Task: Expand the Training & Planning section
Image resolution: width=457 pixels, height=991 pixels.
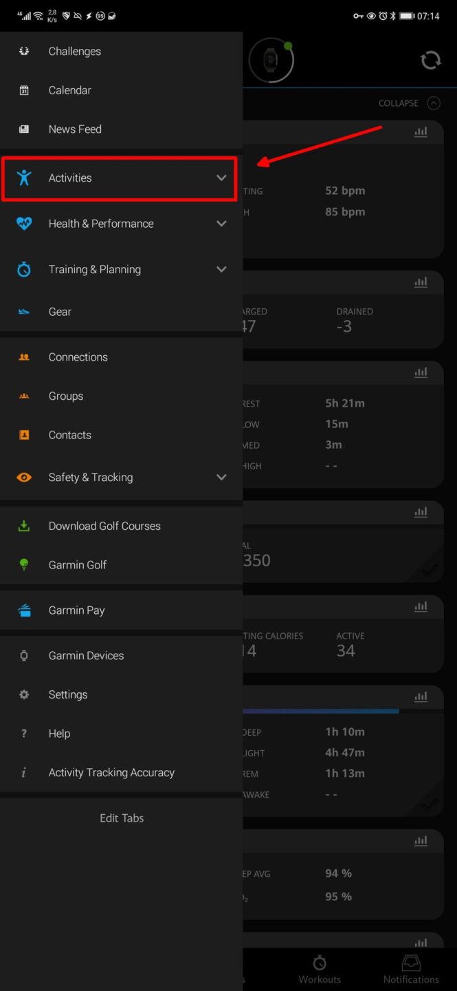Action: (x=221, y=269)
